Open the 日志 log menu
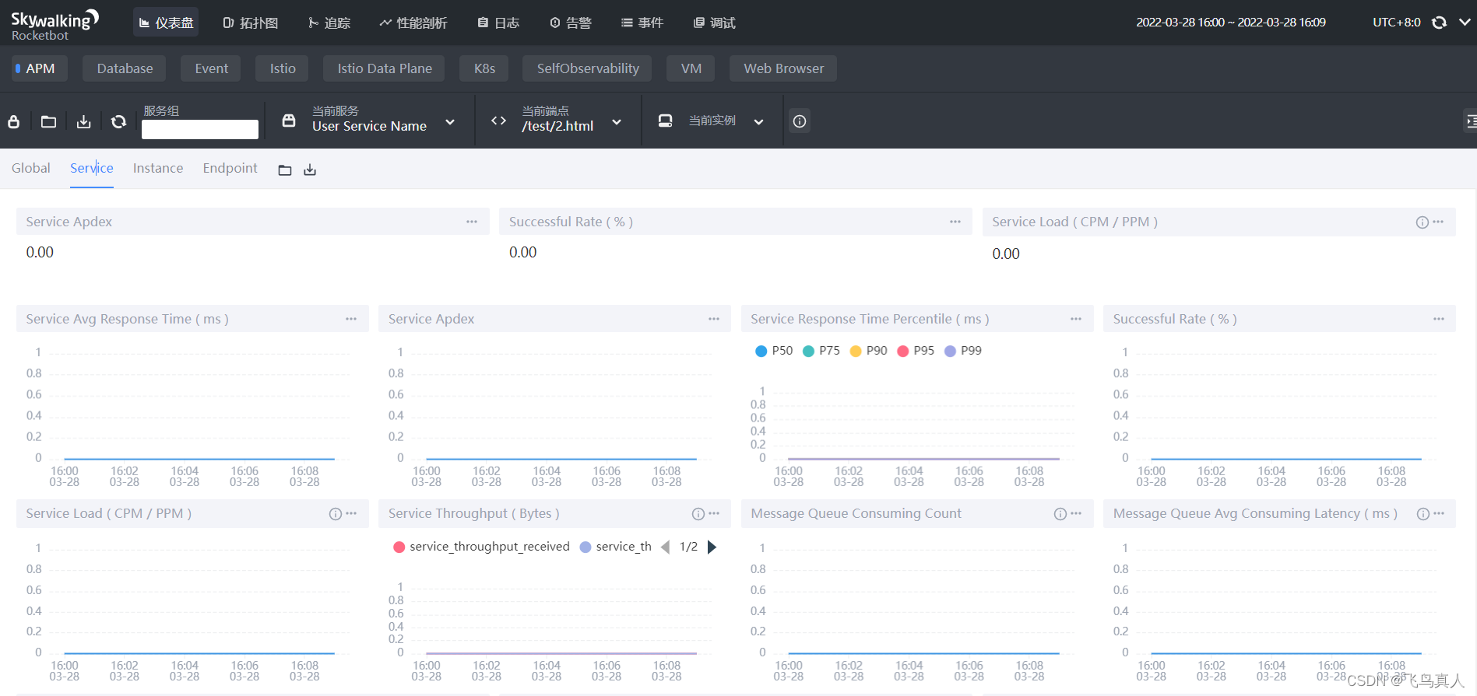1477x696 pixels. (x=498, y=23)
